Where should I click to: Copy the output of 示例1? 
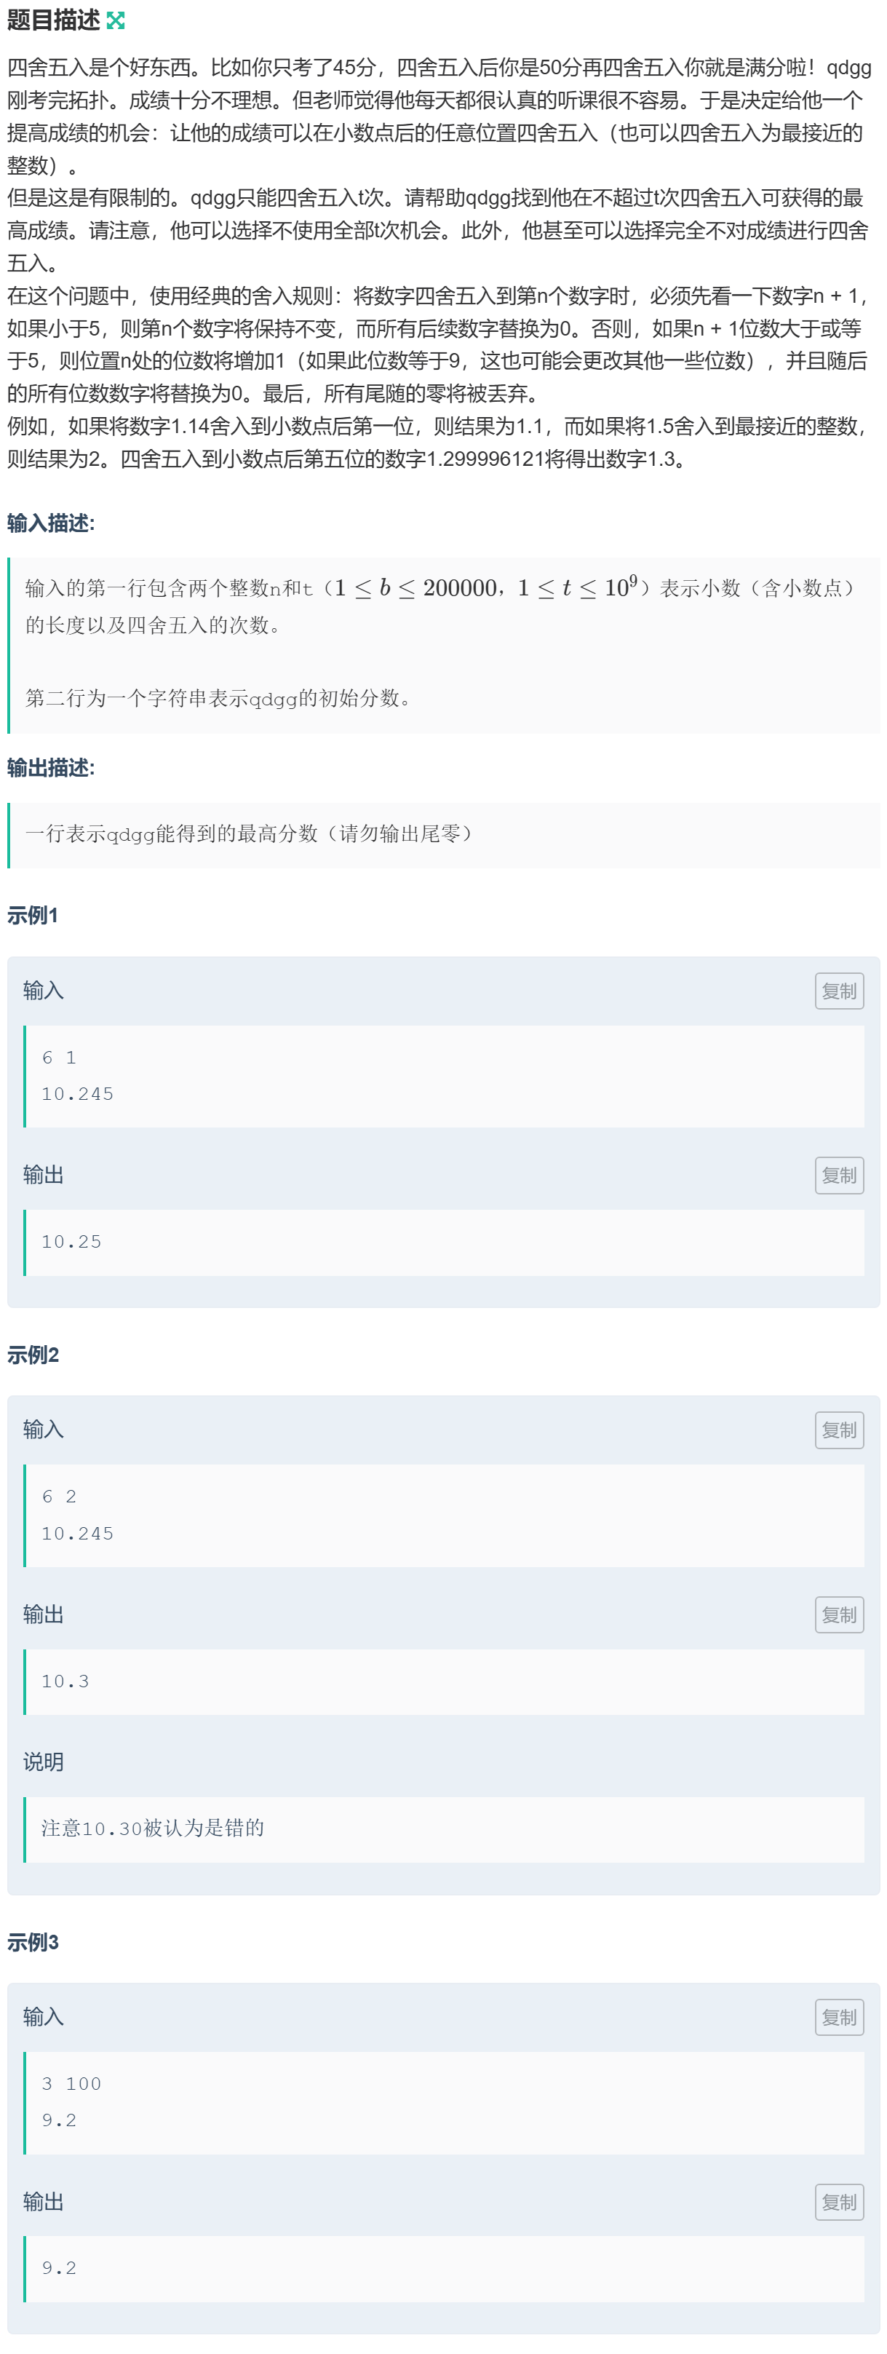point(840,1177)
